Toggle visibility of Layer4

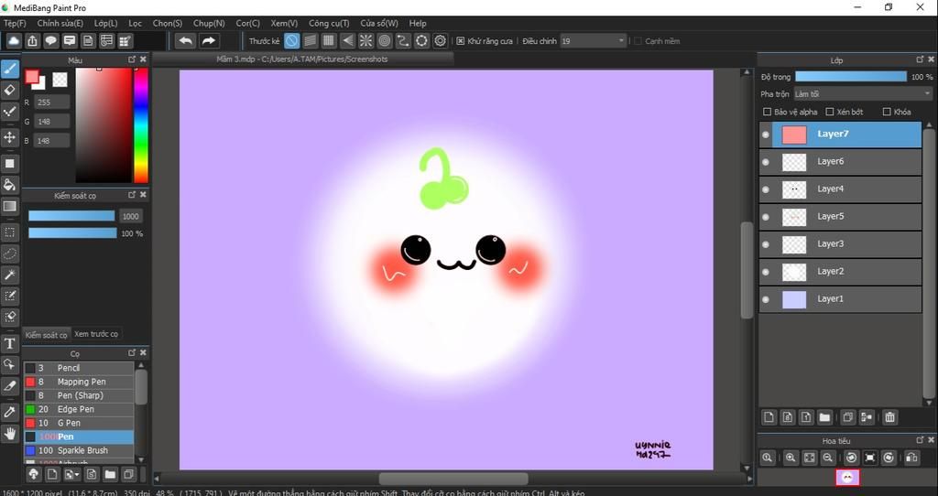click(x=766, y=189)
